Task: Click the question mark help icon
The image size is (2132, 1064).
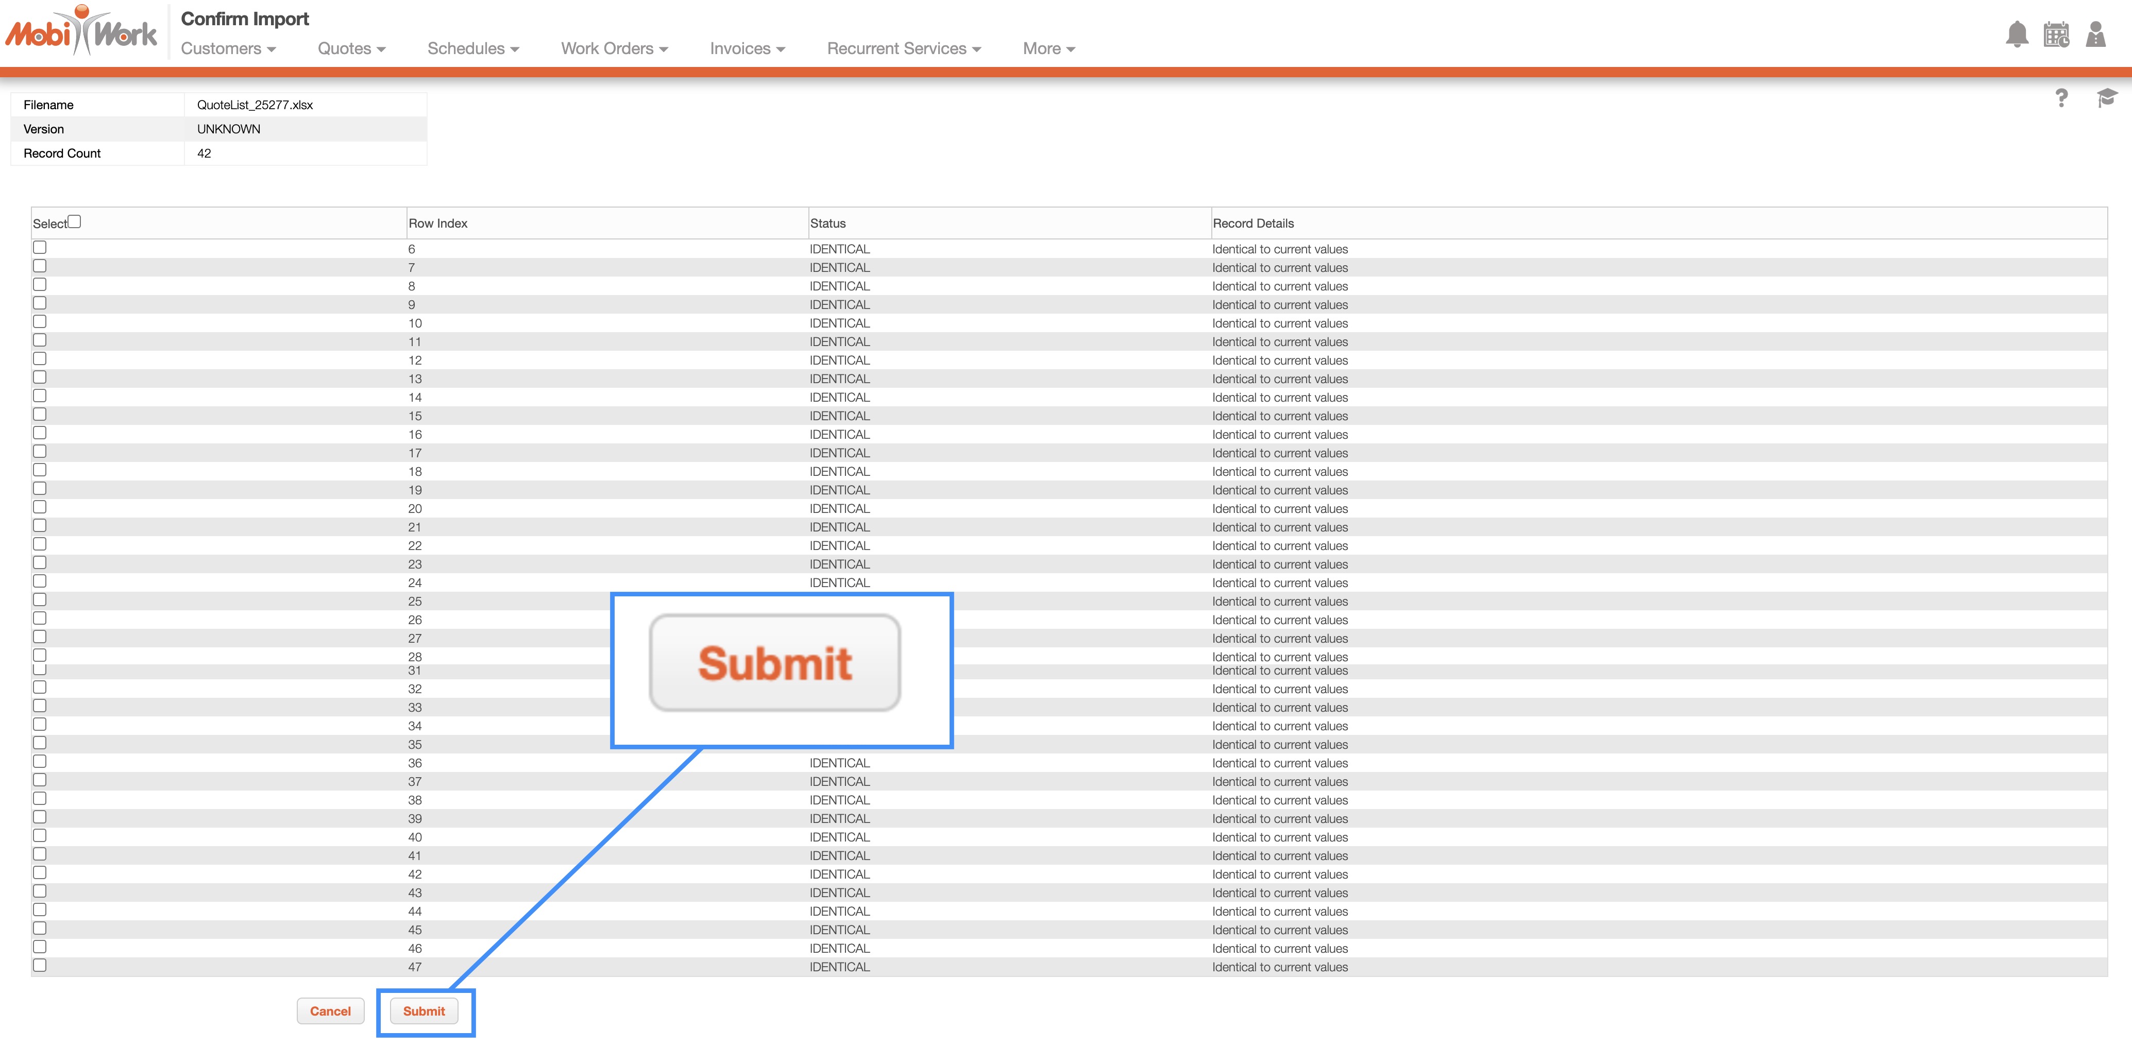Action: [2061, 98]
